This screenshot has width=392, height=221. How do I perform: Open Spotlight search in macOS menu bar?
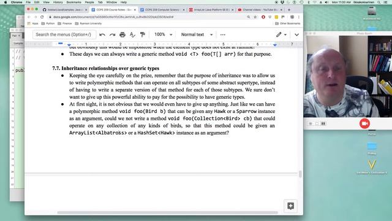coord(379,2)
